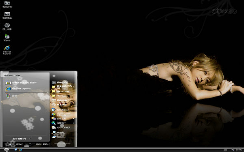Expand 管理工具 submenu in Start menu
The width and height of the screenshot is (244, 152).
(63, 119)
